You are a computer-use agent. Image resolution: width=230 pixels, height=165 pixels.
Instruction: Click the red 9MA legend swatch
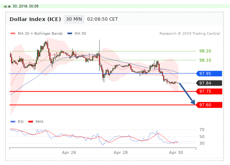coord(31,121)
